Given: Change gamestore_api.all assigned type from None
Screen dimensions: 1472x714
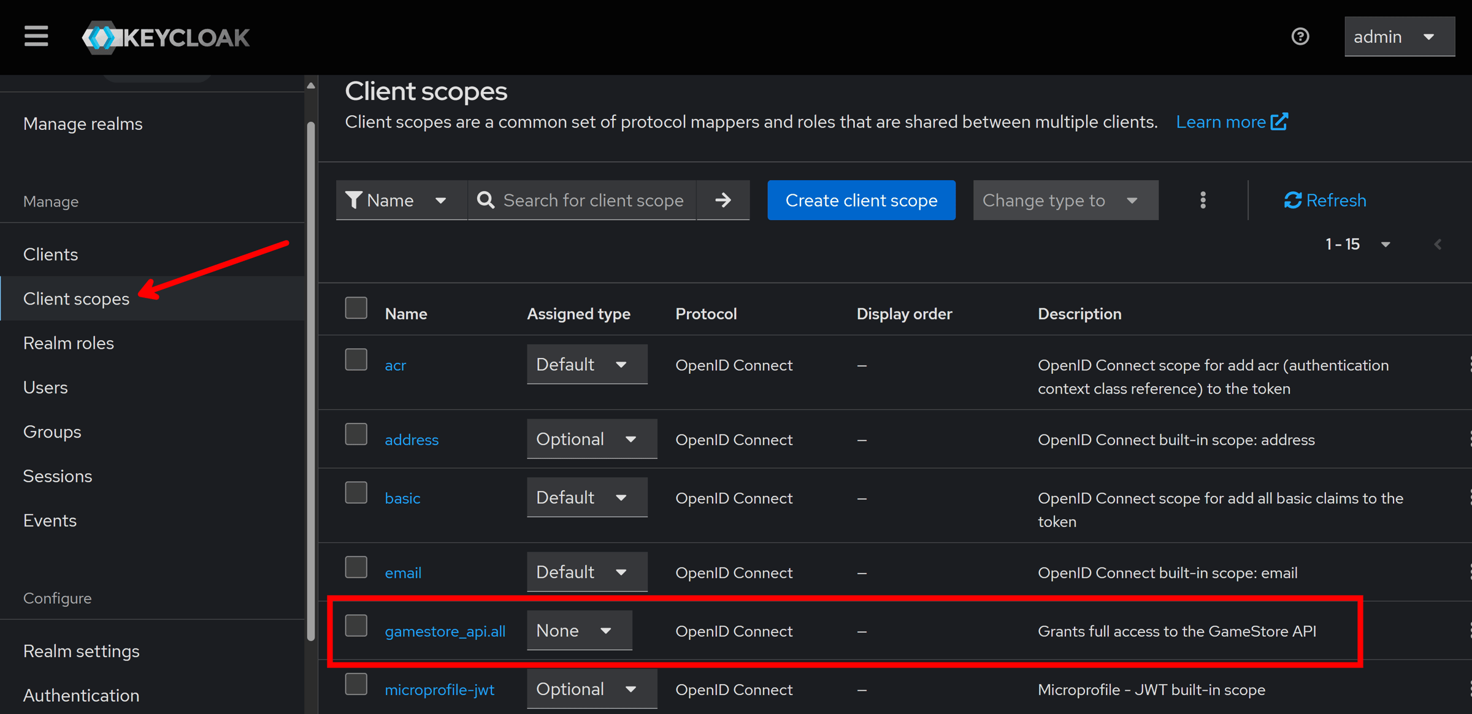Looking at the screenshot, I should click(x=580, y=630).
